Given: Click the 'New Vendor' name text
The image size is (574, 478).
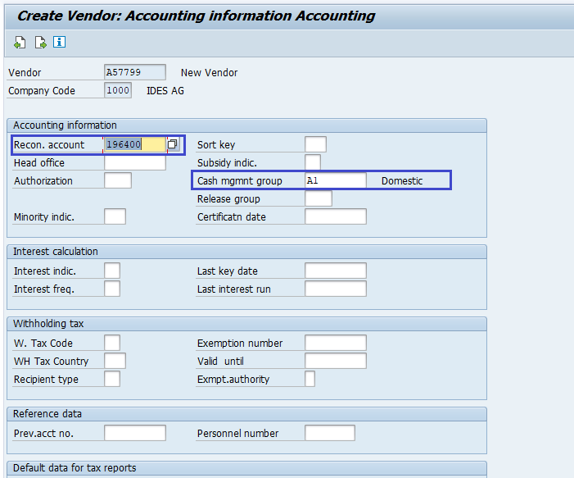Looking at the screenshot, I should [209, 73].
